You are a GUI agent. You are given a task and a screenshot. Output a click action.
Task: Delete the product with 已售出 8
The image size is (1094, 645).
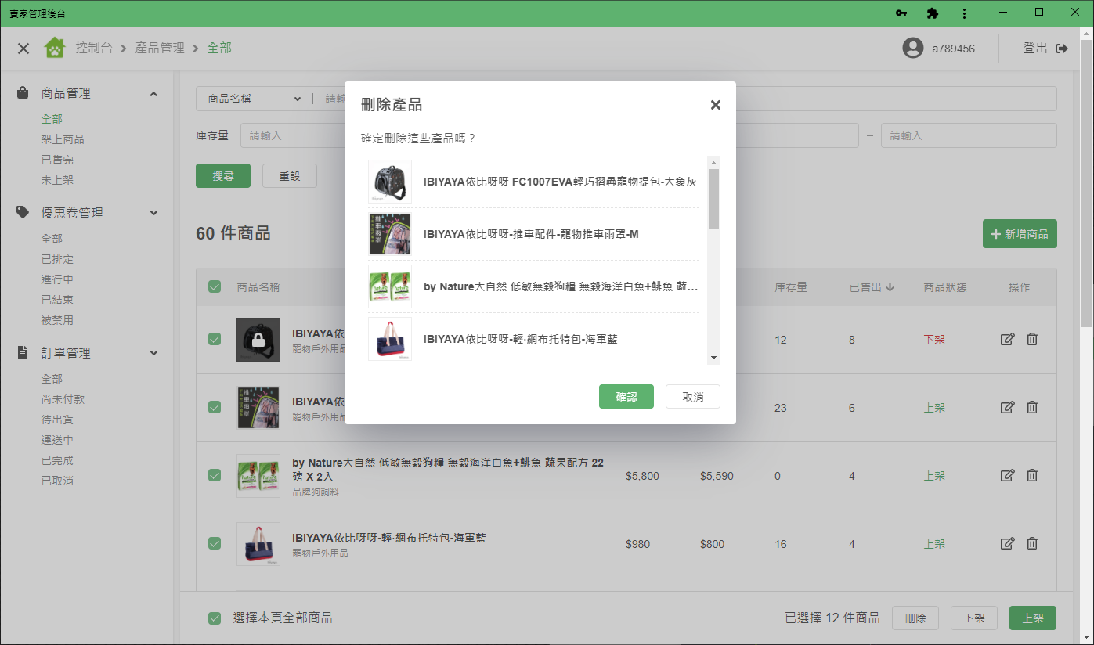point(1032,339)
